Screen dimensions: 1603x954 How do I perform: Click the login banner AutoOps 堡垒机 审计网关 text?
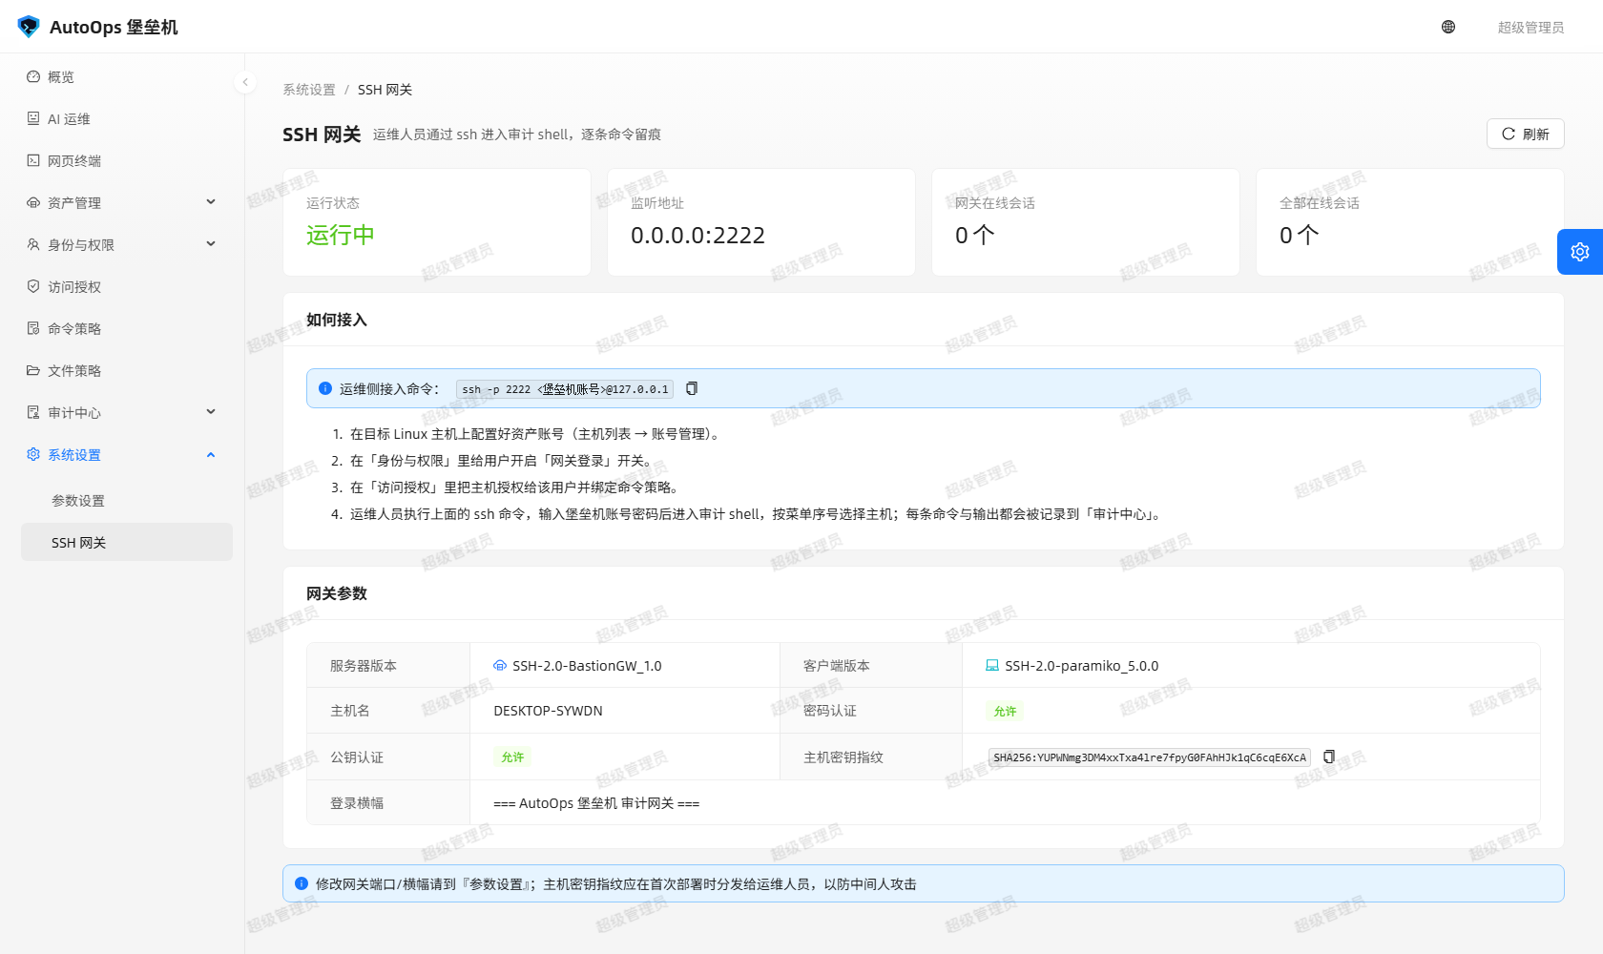tap(596, 803)
